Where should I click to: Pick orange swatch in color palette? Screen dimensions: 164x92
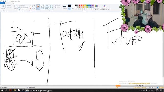(83, 5)
